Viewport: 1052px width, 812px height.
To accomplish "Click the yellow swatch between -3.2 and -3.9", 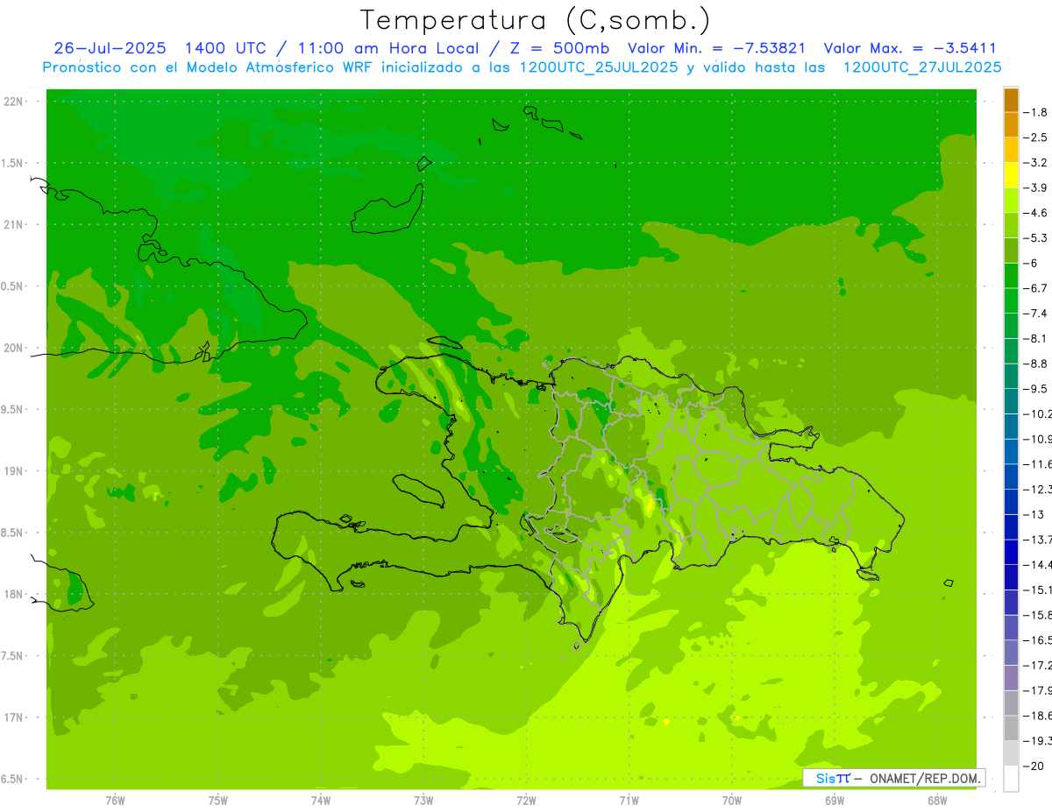I will coord(1011,175).
